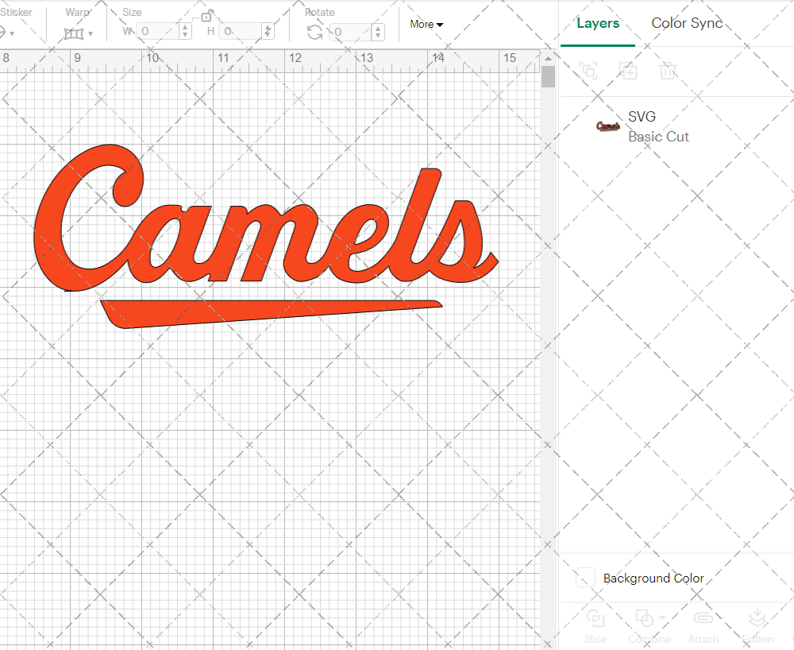Click the Combine tool icon
The height and width of the screenshot is (650, 794).
[644, 618]
